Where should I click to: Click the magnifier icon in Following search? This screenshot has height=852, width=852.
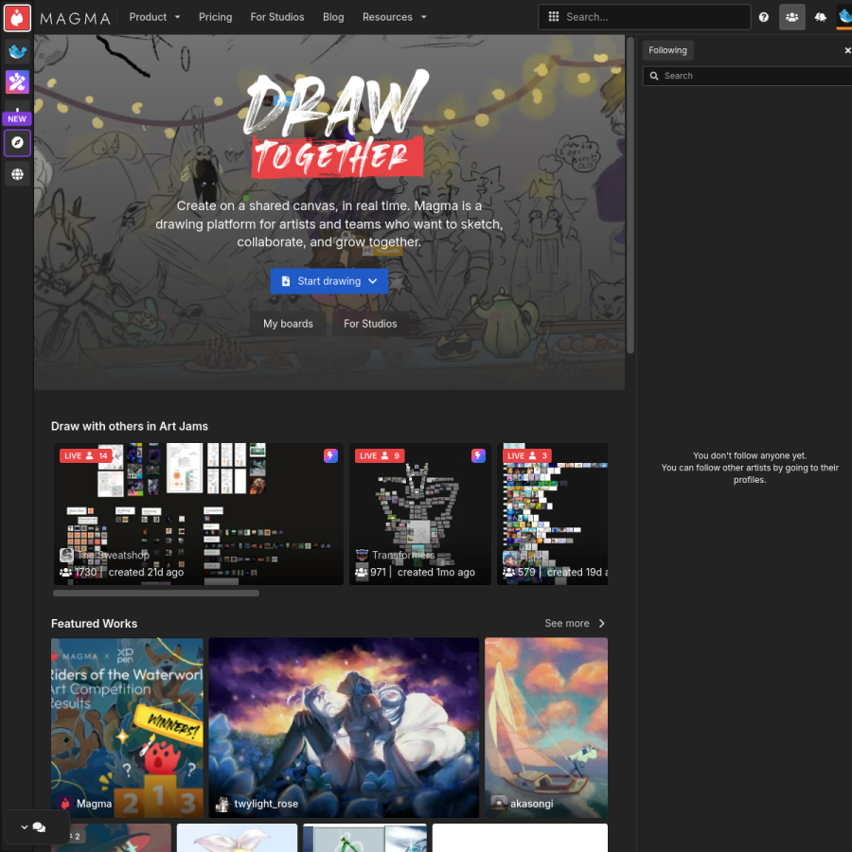[x=654, y=76]
